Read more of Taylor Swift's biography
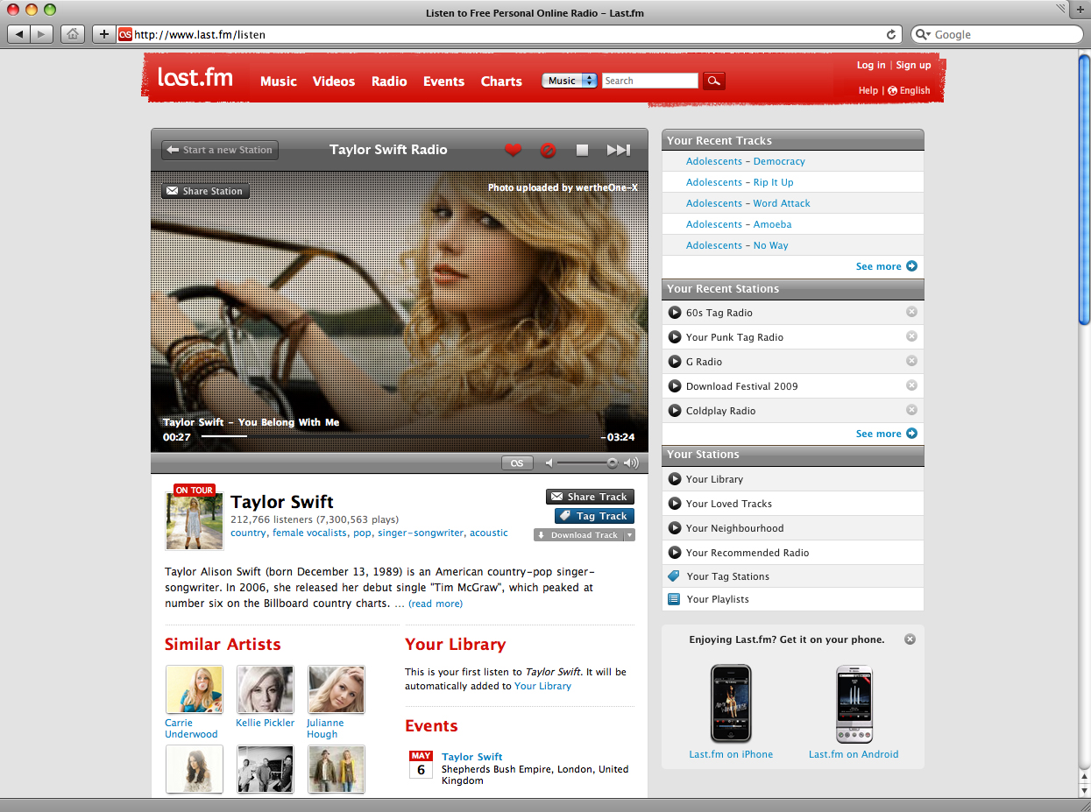This screenshot has height=812, width=1091. tap(437, 603)
